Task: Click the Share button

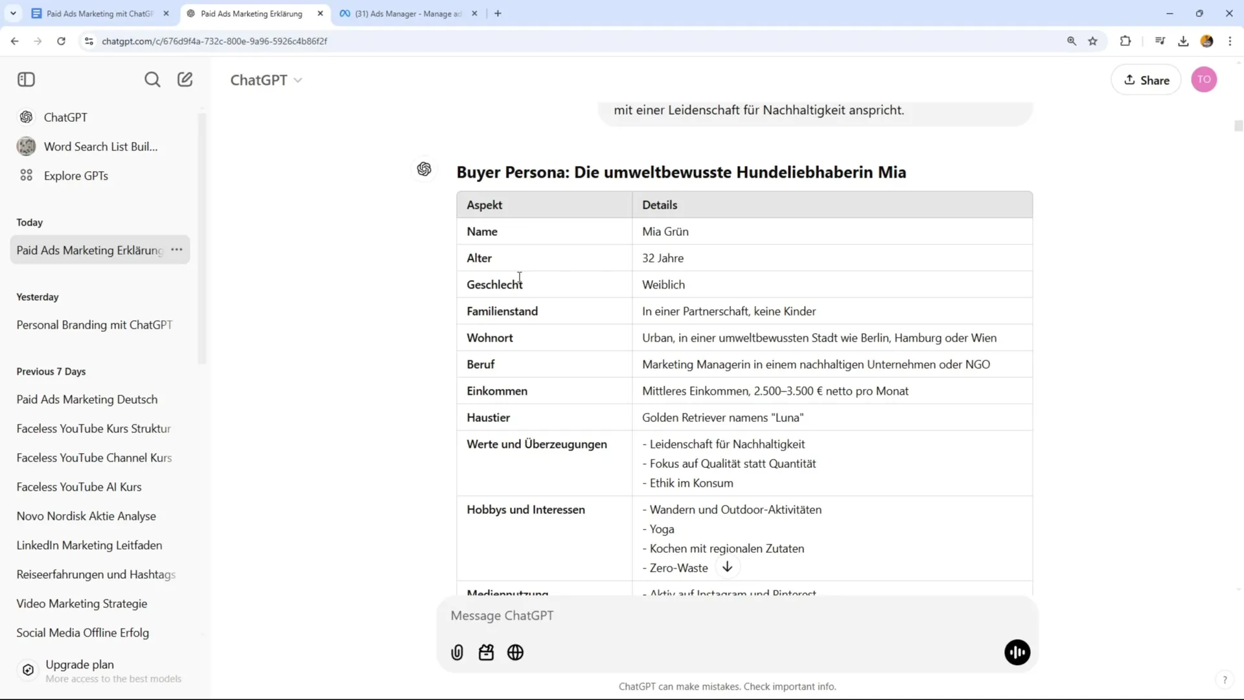Action: click(1146, 80)
